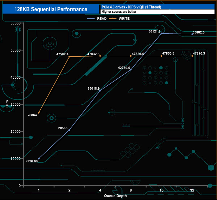Click the 60000 y-axis label
Image resolution: width=217 pixels, height=200 pixels.
(x=15, y=23)
